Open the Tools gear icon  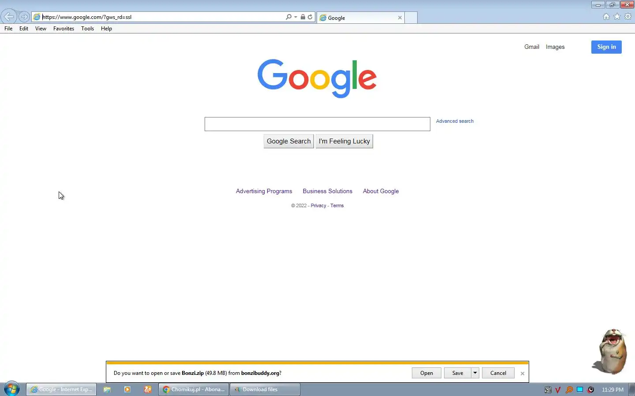[628, 17]
